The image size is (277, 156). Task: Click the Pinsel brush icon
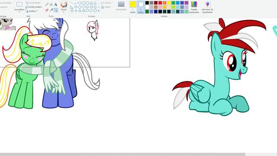click(x=64, y=4)
